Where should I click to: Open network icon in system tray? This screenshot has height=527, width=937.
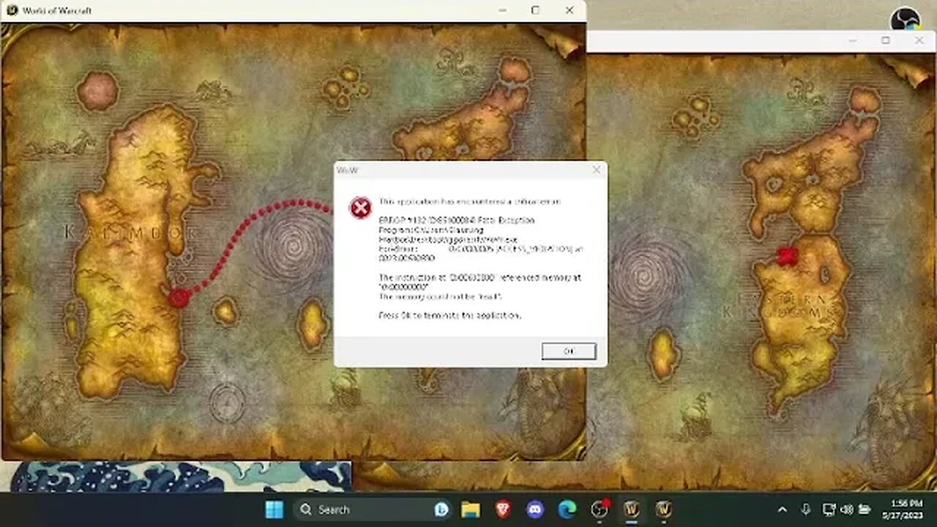coord(829,509)
